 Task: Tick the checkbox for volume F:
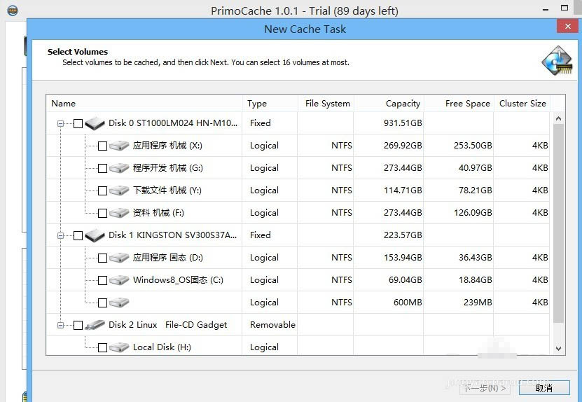pos(102,213)
